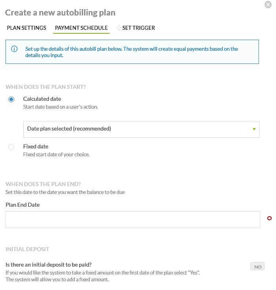276x290 pixels.
Task: Click the green dropdown arrow
Action: (254, 129)
